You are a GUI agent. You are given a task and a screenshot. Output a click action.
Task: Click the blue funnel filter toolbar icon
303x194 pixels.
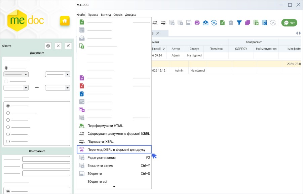pos(239,23)
